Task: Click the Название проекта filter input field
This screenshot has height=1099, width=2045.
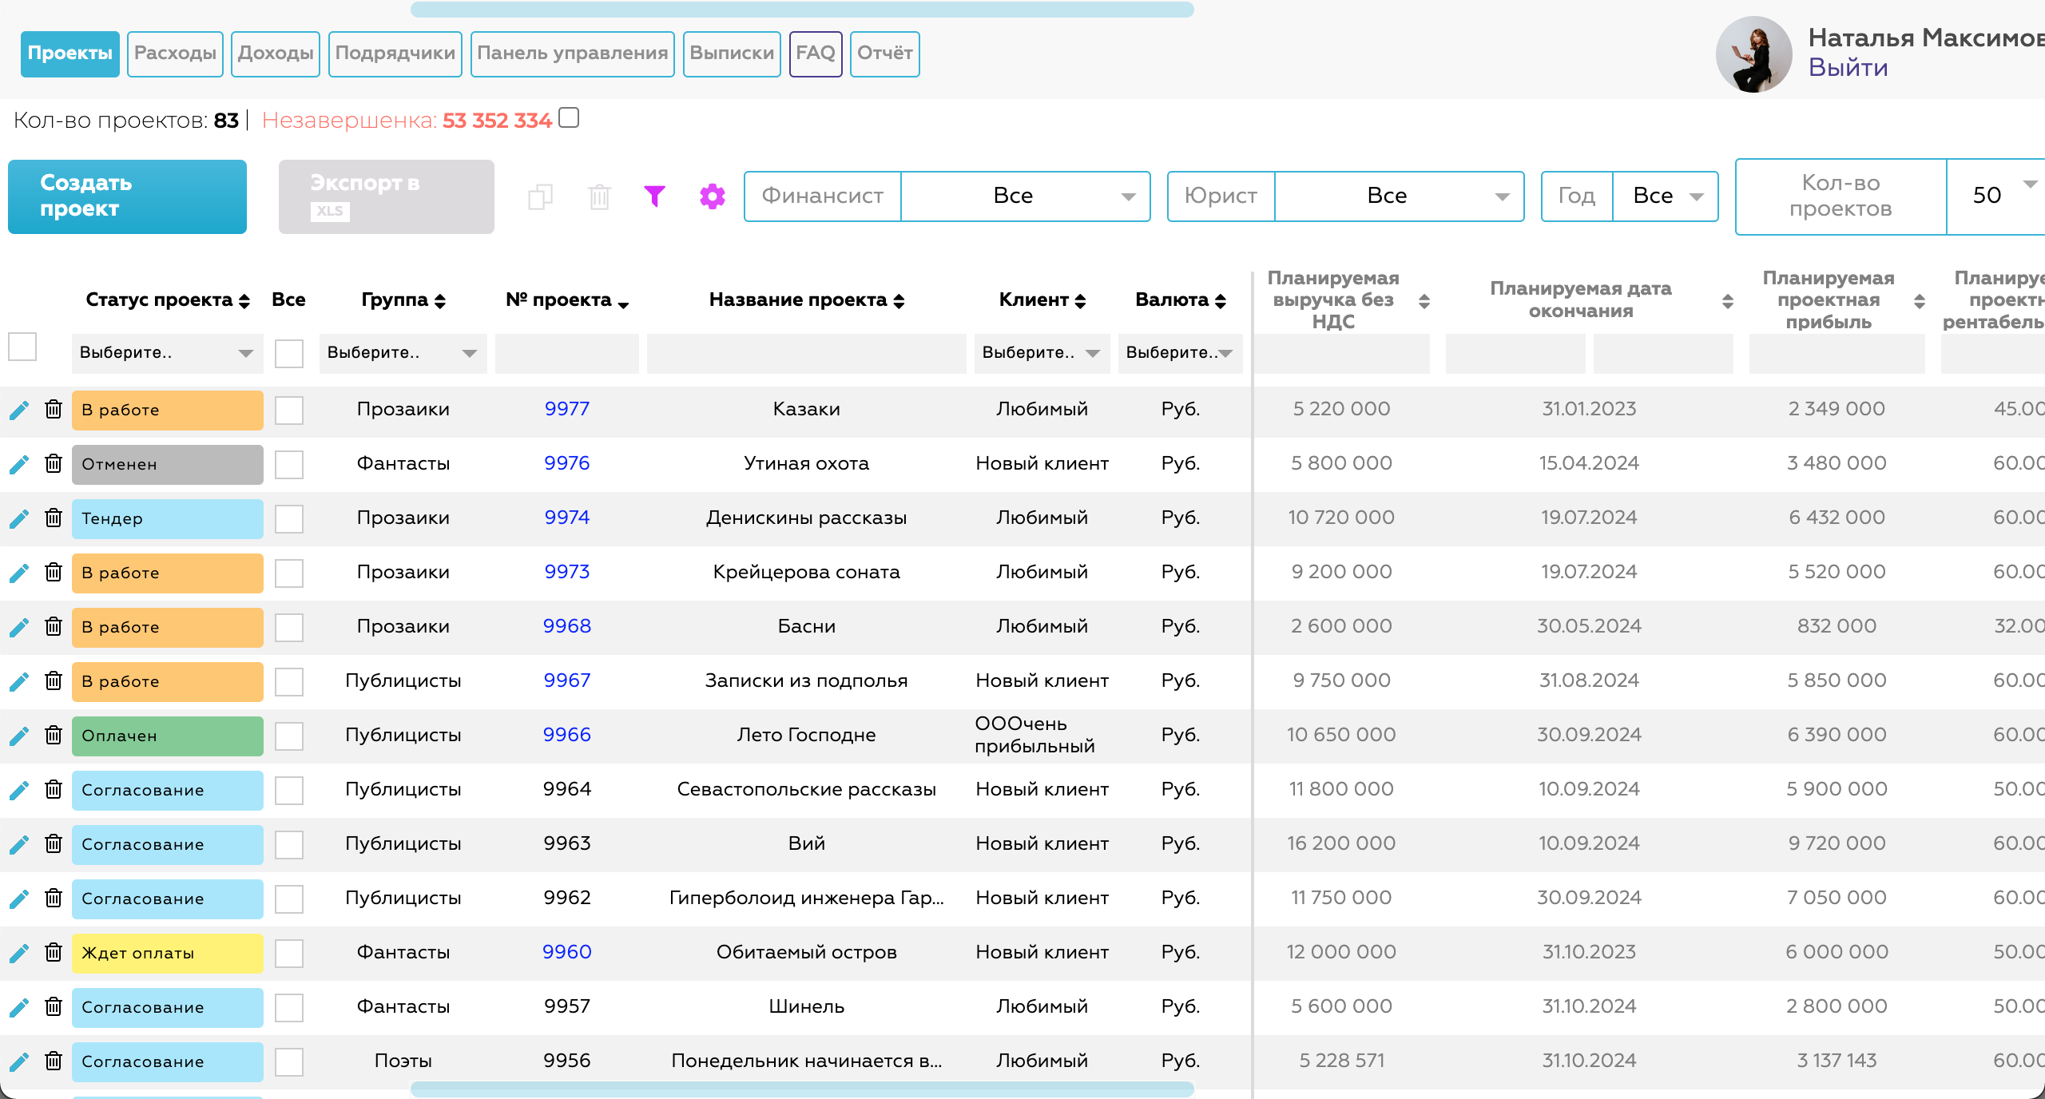Action: (x=806, y=353)
